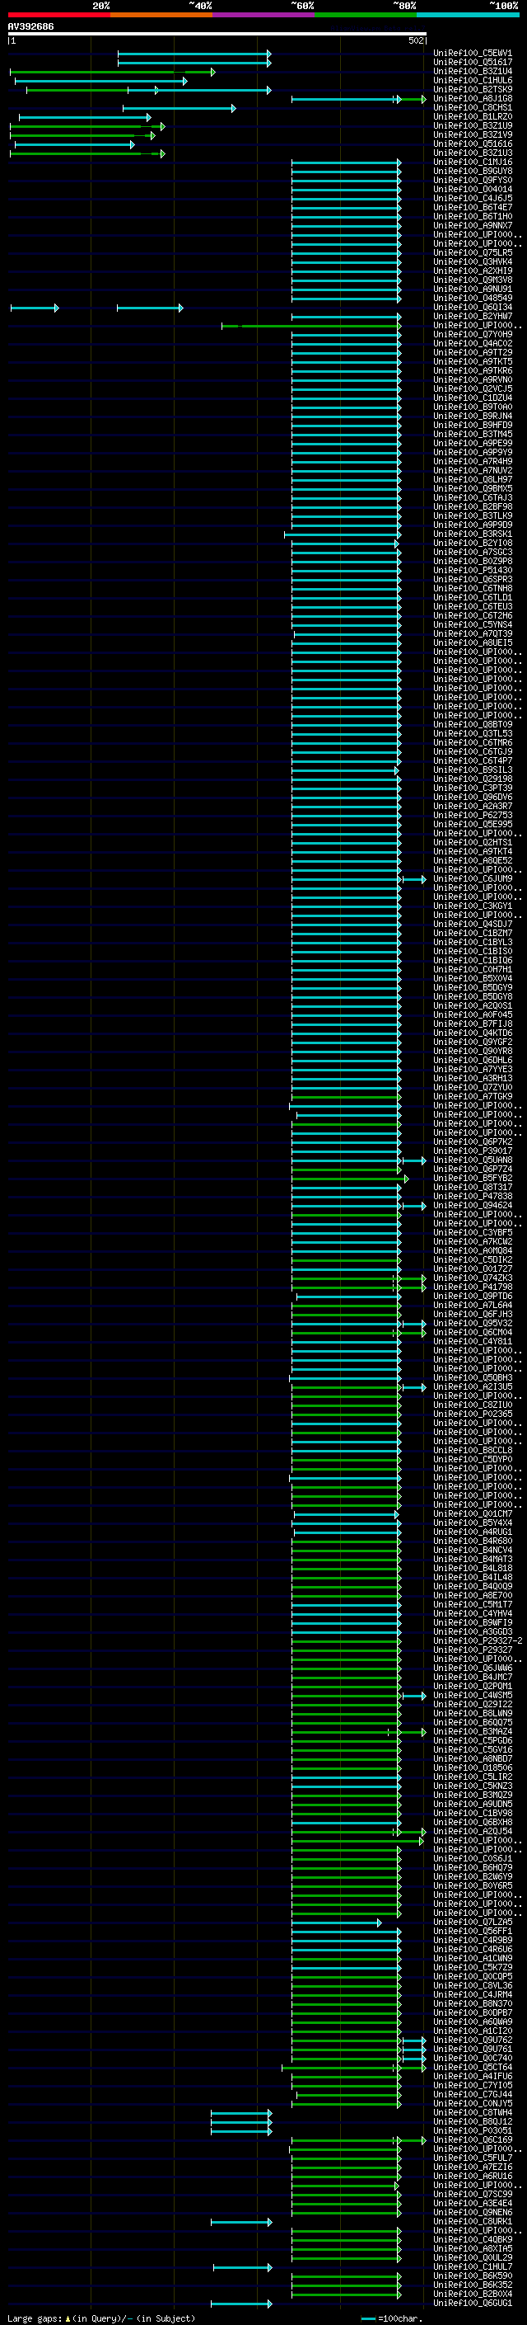Click hit label UniRef100_Q4AC02
The height and width of the screenshot is (2325, 527).
coord(472,344)
